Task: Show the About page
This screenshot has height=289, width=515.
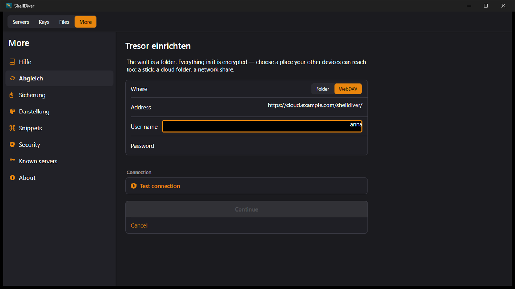Action: click(59, 177)
